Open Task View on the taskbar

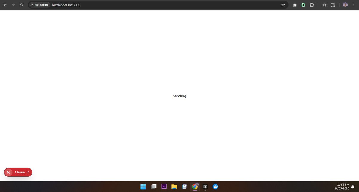pyautogui.click(x=154, y=187)
